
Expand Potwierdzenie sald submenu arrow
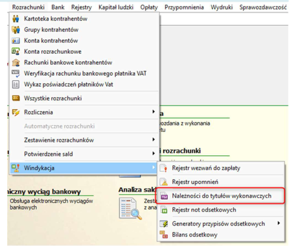154,153
